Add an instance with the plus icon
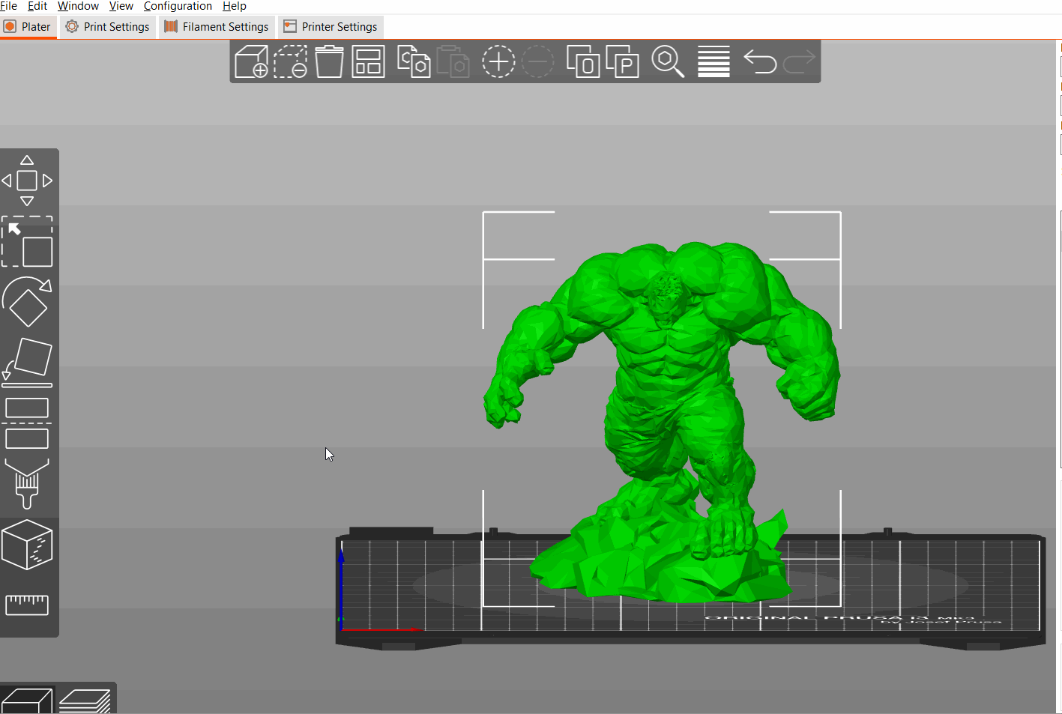 point(498,61)
